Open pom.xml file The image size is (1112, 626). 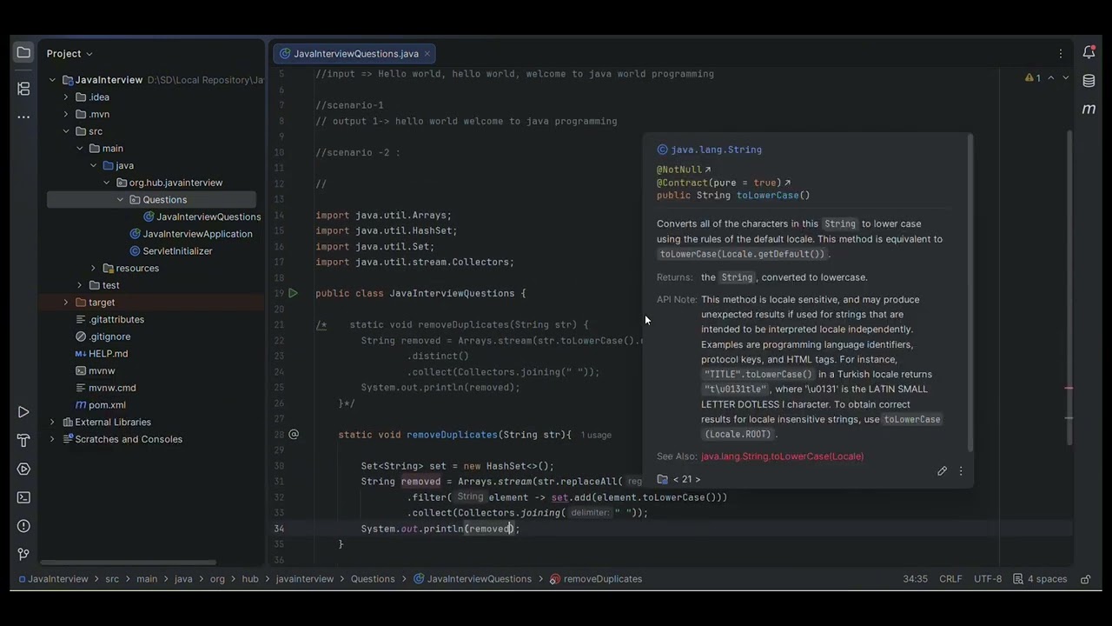107,405
